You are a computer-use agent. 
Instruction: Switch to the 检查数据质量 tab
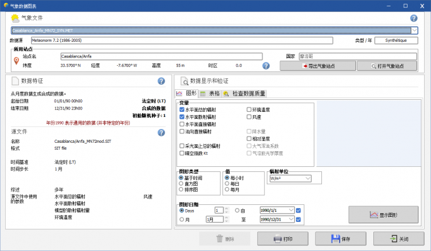point(245,94)
